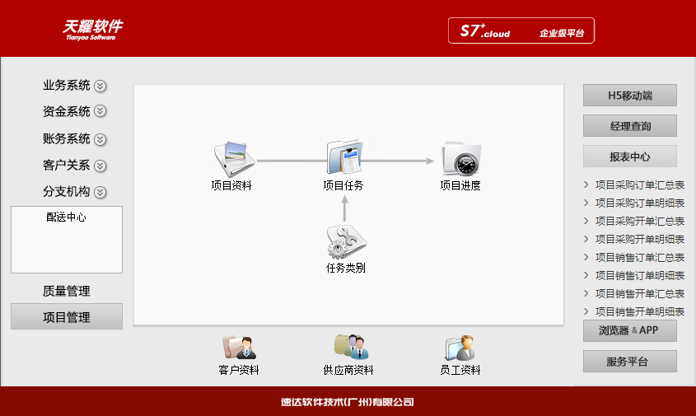
Task: Expand the 资金系统 section
Action: (100, 112)
